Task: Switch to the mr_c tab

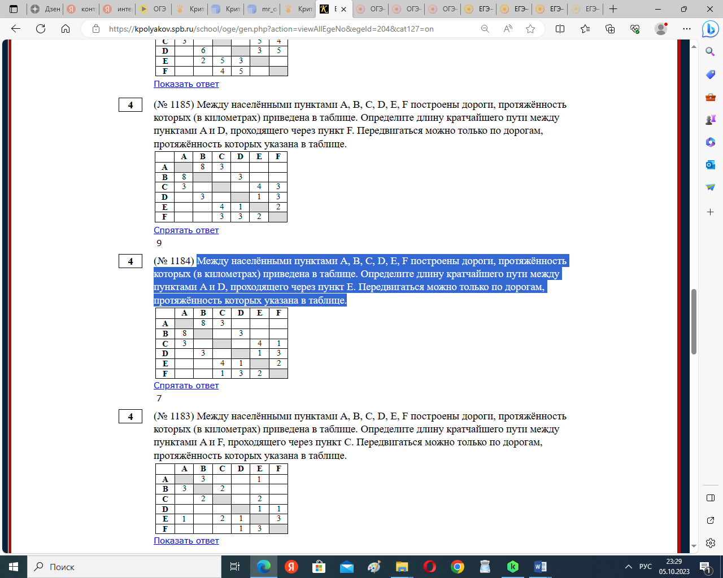Action: (x=262, y=9)
